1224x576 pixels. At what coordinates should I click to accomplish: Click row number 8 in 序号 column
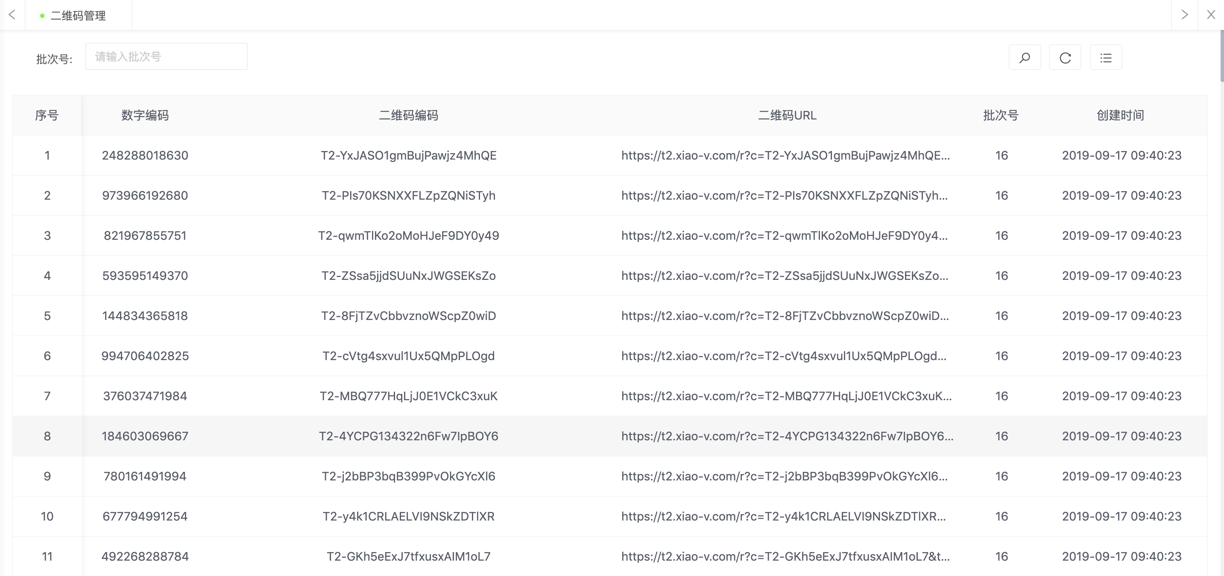point(47,436)
